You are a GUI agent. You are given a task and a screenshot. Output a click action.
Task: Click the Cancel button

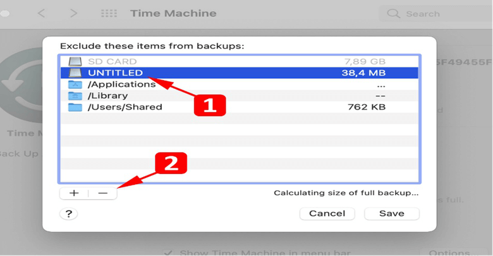coord(327,214)
